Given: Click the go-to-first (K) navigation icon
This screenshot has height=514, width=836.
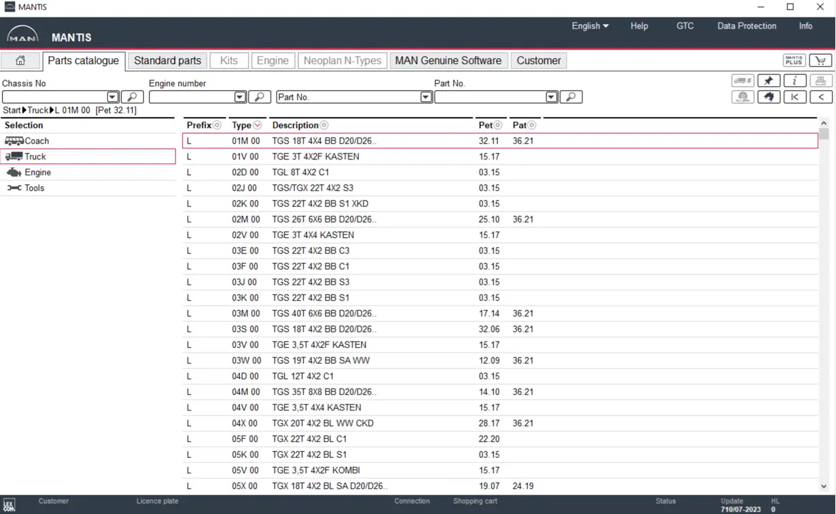Looking at the screenshot, I should pos(795,97).
